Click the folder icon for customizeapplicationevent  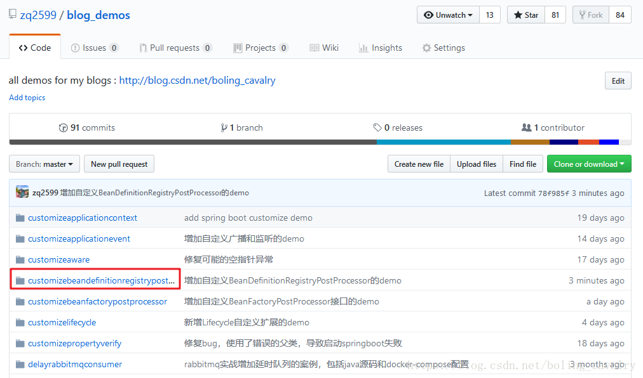20,238
